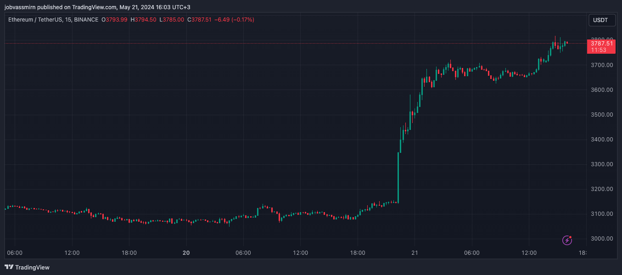This screenshot has height=275, width=622.
Task: Click the purple lightning bolt icon
Action: tap(567, 240)
